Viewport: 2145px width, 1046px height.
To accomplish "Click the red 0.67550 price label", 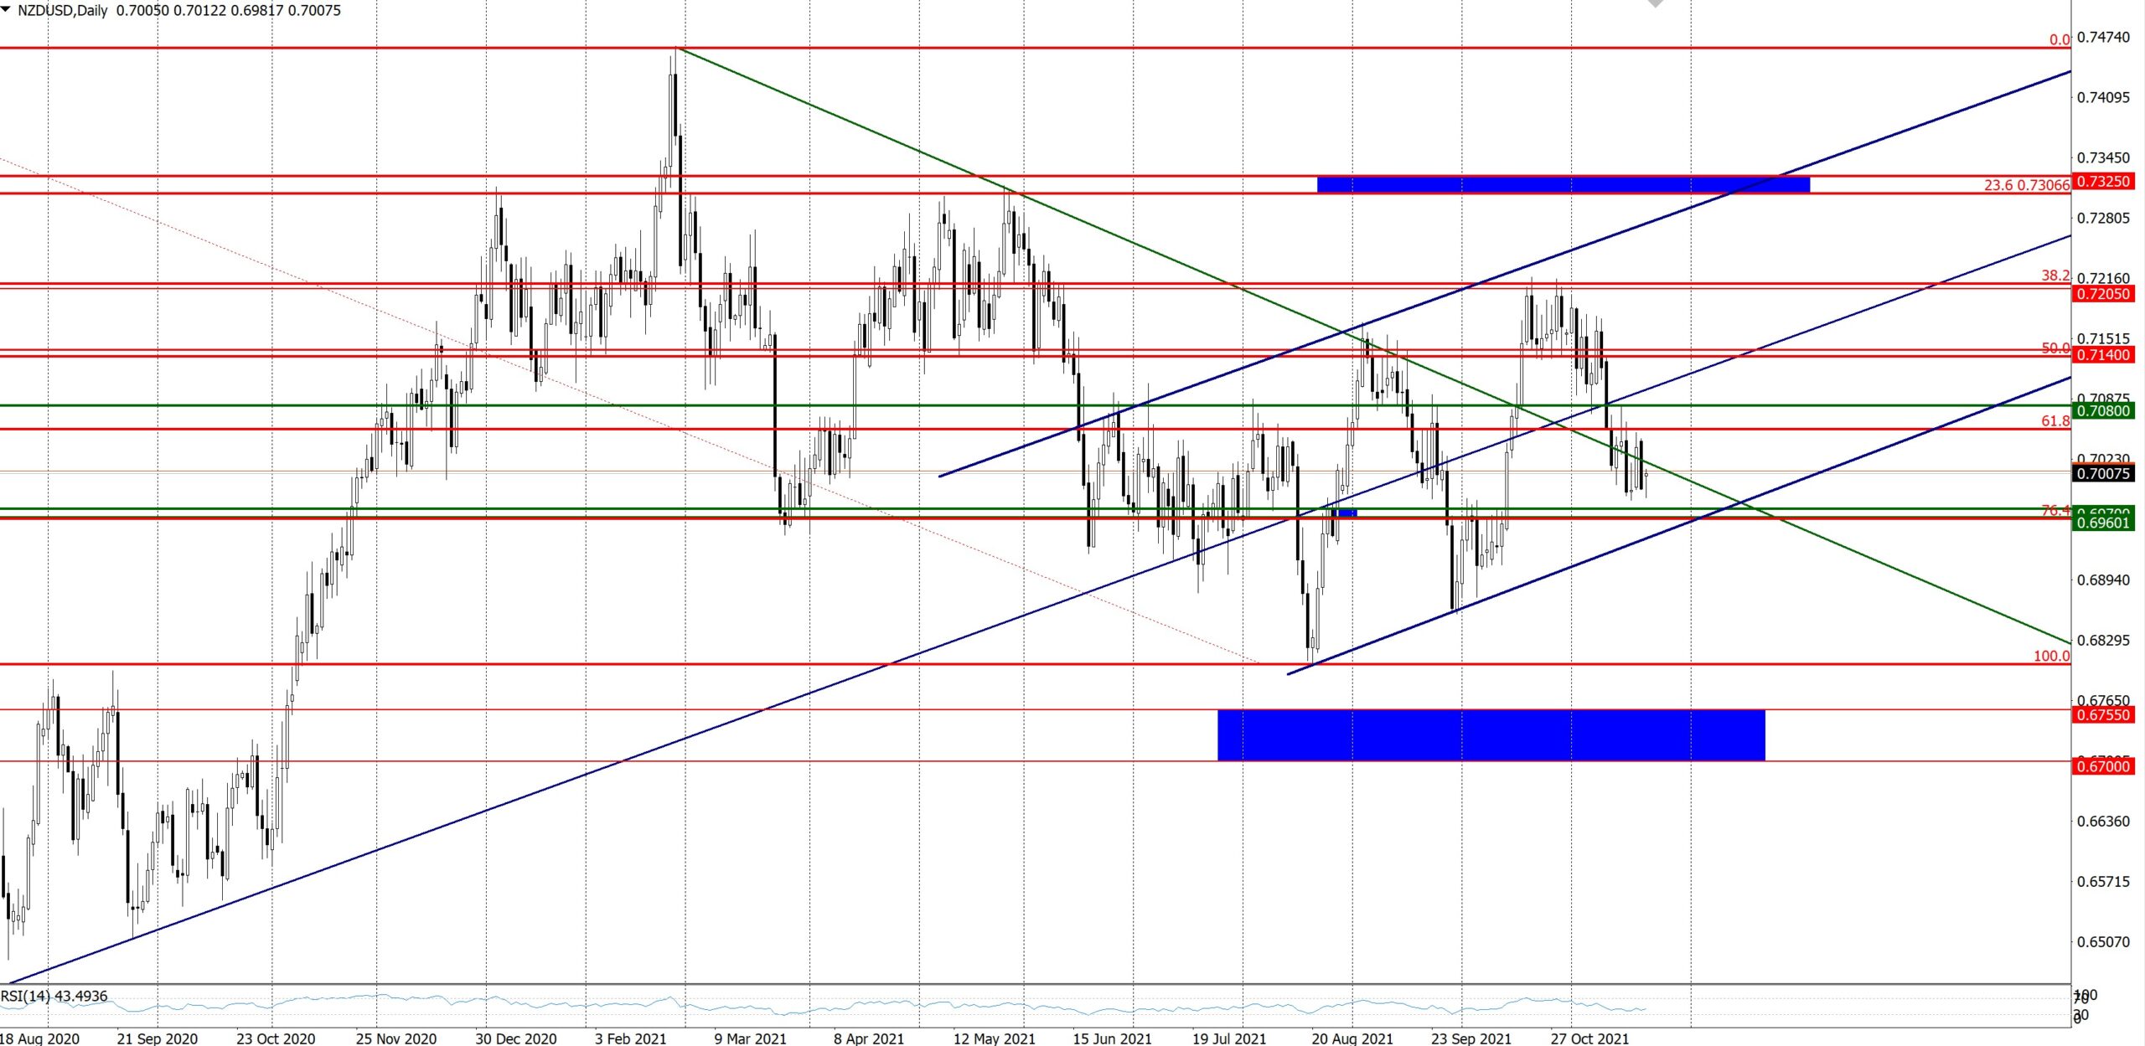I will 2103,715.
